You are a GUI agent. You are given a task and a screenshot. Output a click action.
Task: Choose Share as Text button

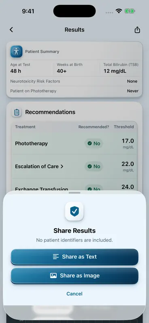pos(74,257)
